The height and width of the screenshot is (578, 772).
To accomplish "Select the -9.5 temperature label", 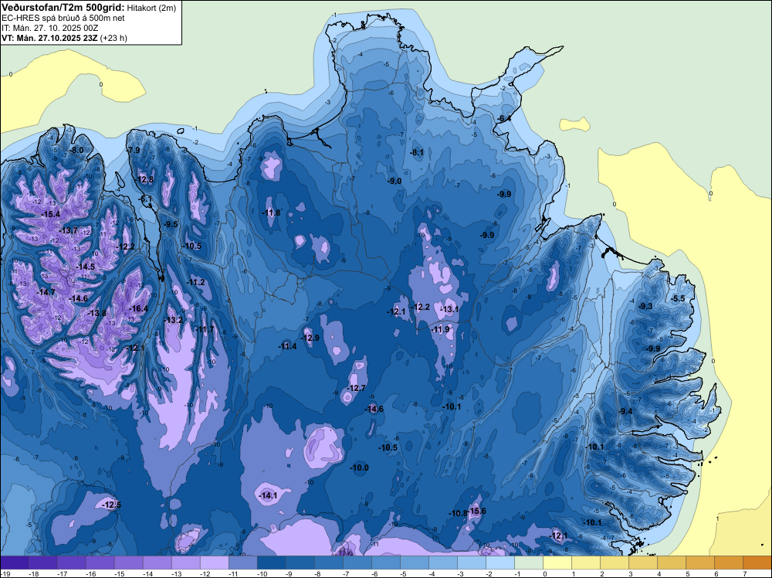I will (x=171, y=224).
